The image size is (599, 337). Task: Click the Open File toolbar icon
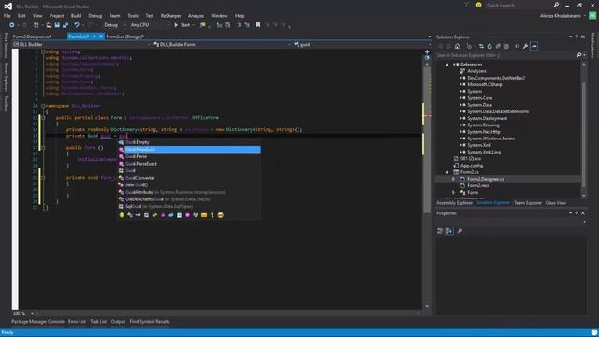pyautogui.click(x=49, y=25)
